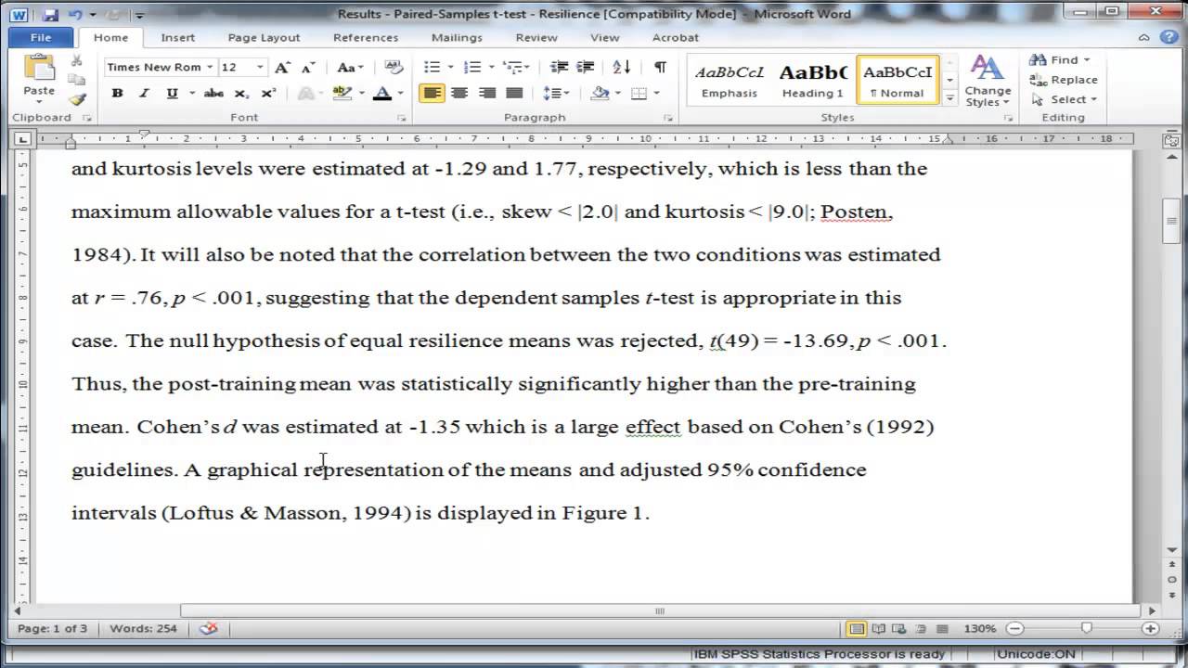Image resolution: width=1188 pixels, height=668 pixels.
Task: Shrink font size with the small A icon
Action: [308, 67]
